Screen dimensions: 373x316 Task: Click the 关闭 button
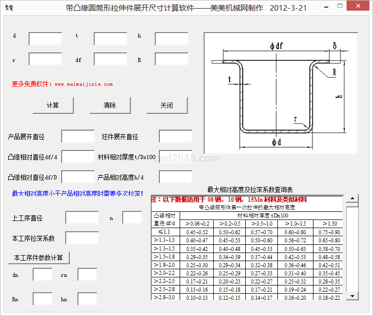tap(167, 105)
